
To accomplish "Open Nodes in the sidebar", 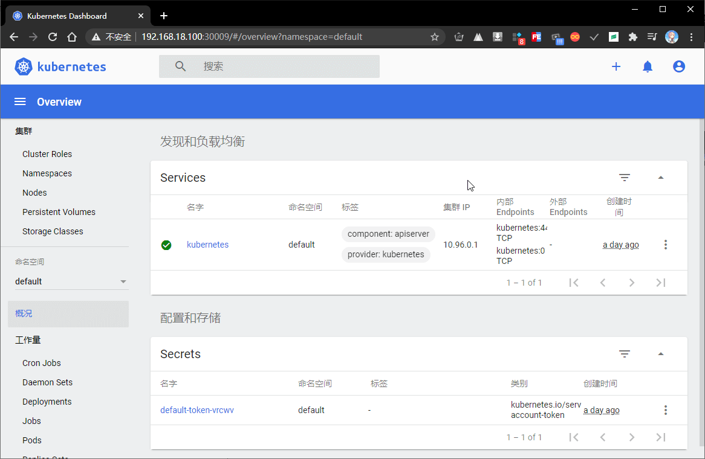I will [x=34, y=193].
